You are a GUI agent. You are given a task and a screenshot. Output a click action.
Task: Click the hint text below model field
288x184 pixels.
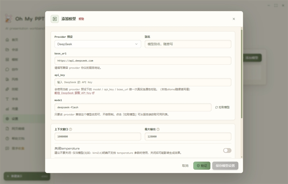112,115
